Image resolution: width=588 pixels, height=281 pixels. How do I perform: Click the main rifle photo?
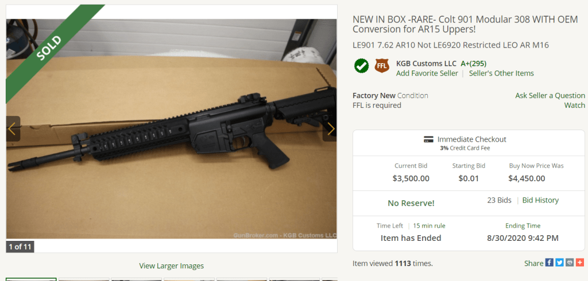[x=171, y=129]
